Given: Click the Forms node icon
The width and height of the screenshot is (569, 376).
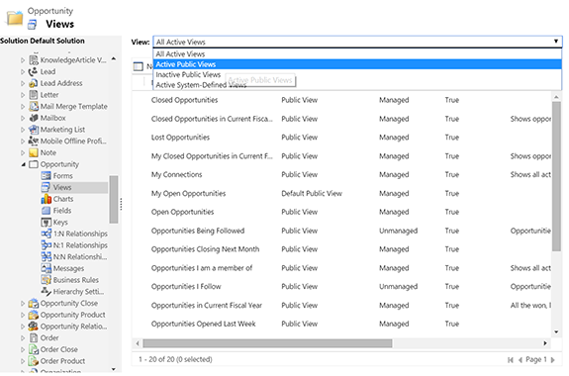Looking at the screenshot, I should point(47,176).
